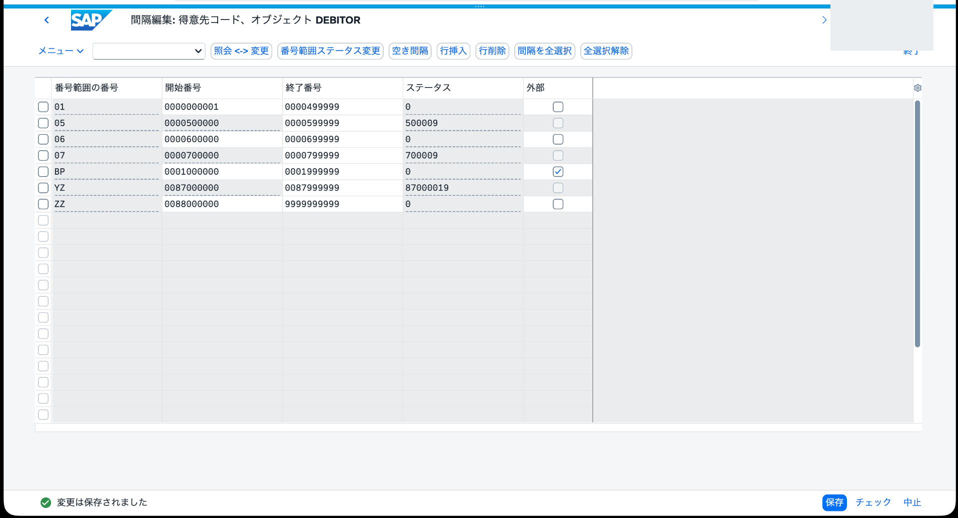Image resolution: width=958 pixels, height=518 pixels.
Task: Select row checkbox for range 05
Action: coord(44,123)
